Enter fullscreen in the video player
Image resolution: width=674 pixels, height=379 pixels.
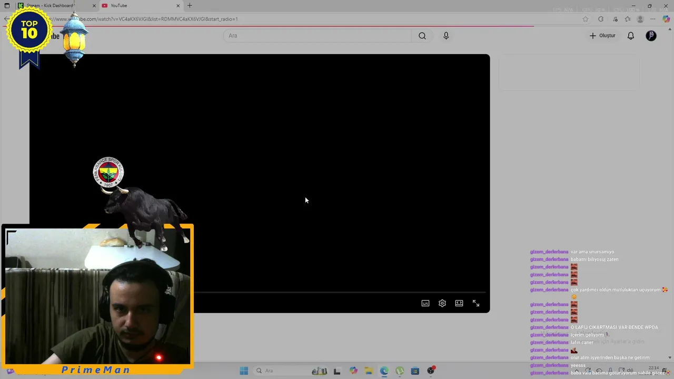coord(476,303)
